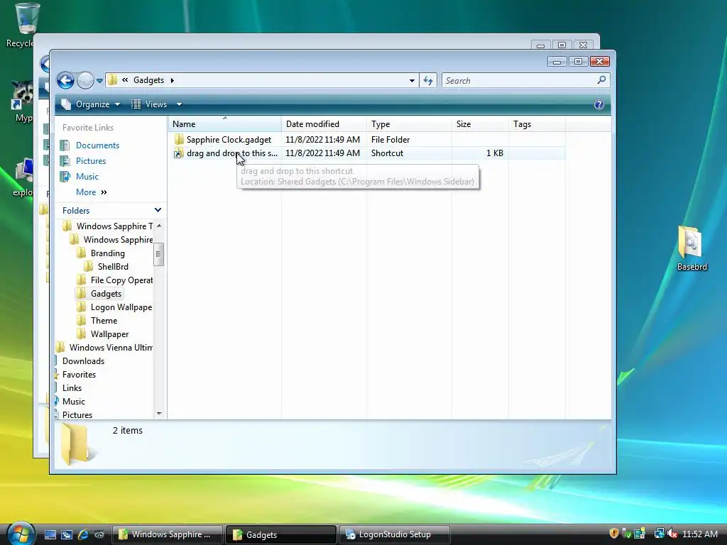Screen dimensions: 727x545
Task: Sort by Name column header
Action: pos(225,124)
